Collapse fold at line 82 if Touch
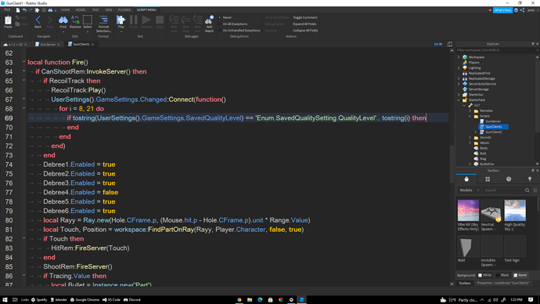The width and height of the screenshot is (540, 304). tap(23, 238)
